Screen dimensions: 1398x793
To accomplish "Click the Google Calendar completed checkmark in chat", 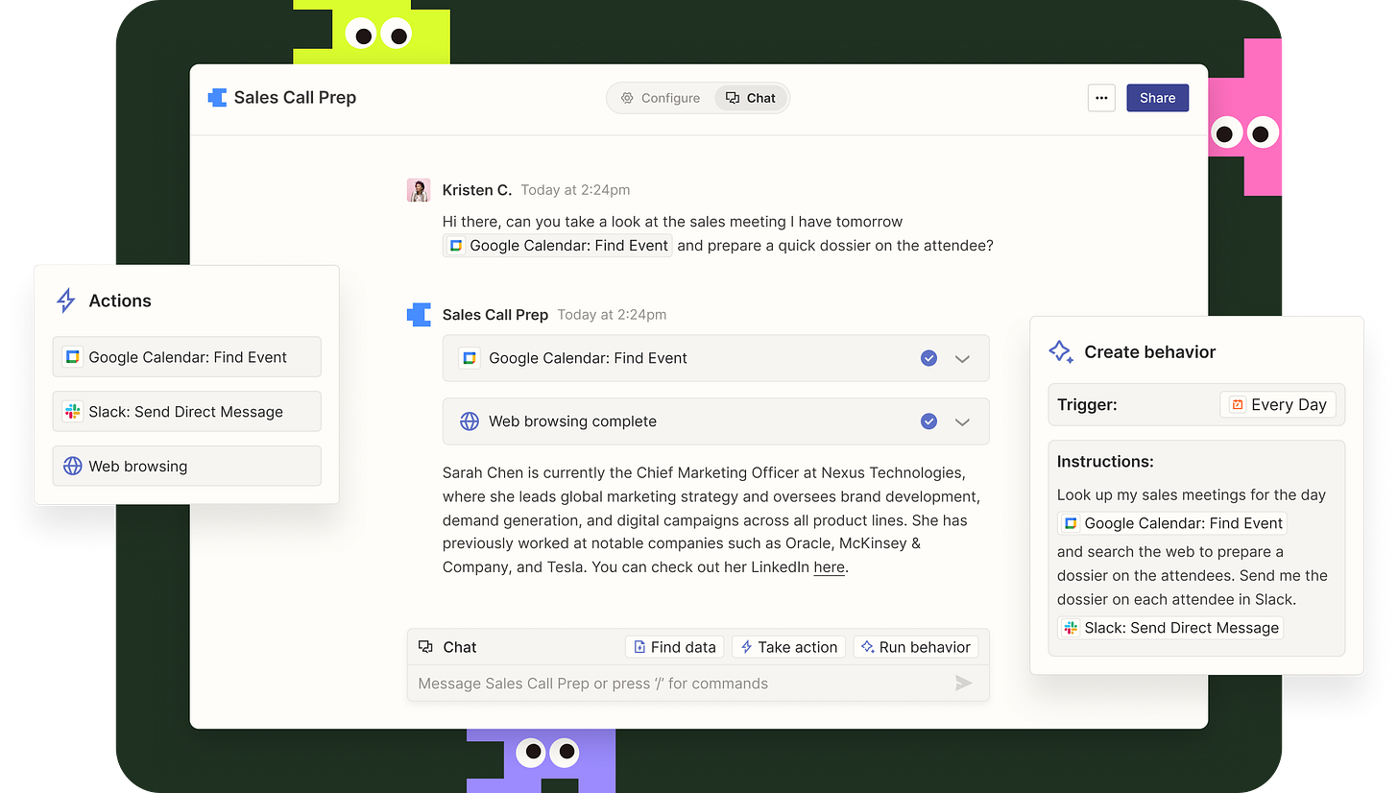I will (928, 358).
